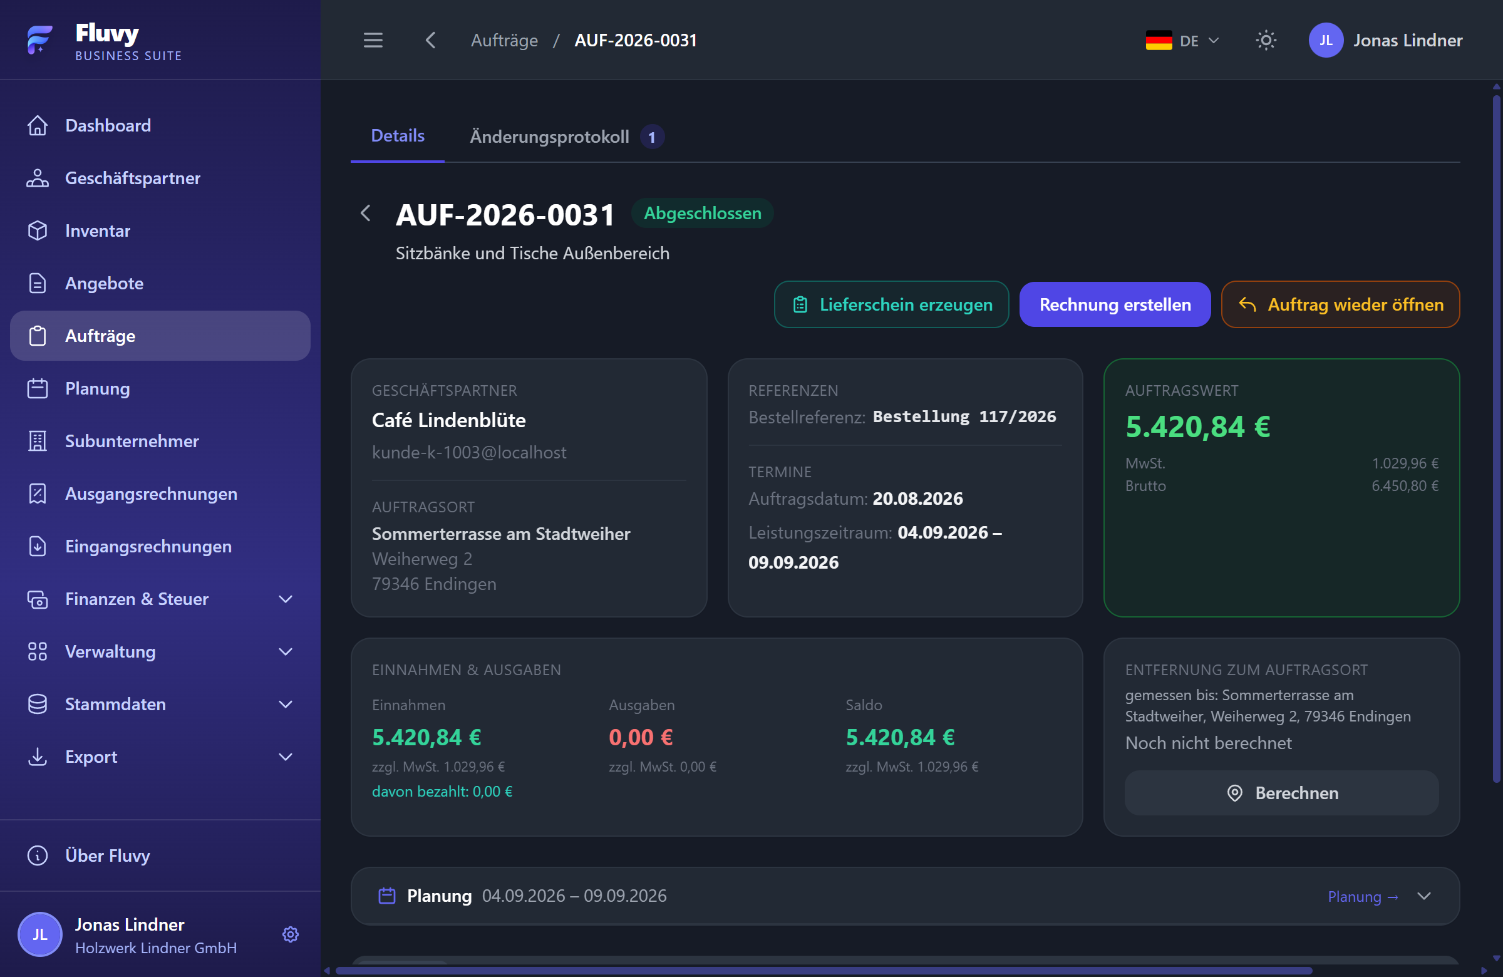Viewport: 1503px width, 977px height.
Task: Click the JL avatar in header
Action: 1326,41
